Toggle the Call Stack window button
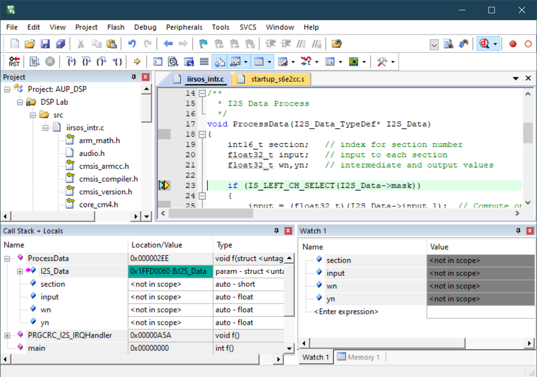The width and height of the screenshot is (537, 377). (220, 62)
